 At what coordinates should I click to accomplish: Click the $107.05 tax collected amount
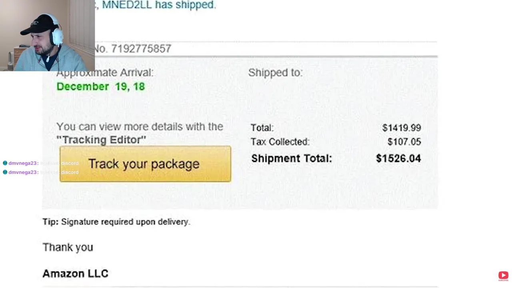[404, 142]
